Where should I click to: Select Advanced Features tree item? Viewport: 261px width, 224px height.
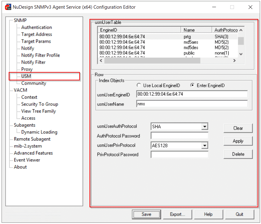(33, 153)
